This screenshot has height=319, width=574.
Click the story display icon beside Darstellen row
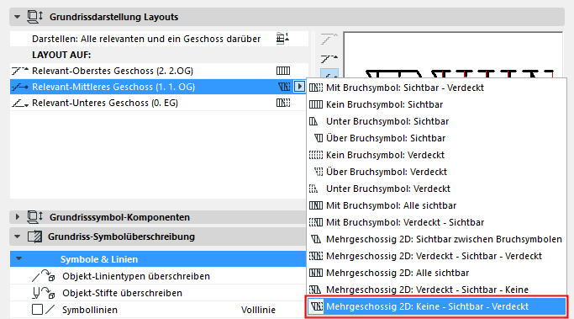click(282, 39)
